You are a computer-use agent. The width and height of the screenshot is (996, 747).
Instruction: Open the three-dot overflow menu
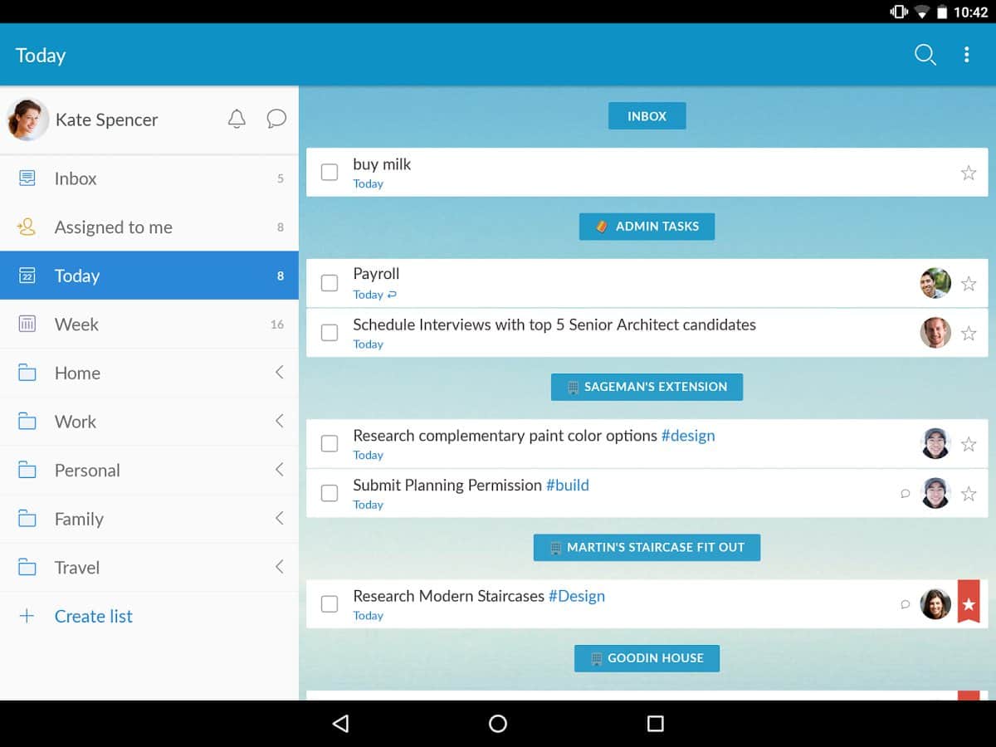[x=966, y=55]
